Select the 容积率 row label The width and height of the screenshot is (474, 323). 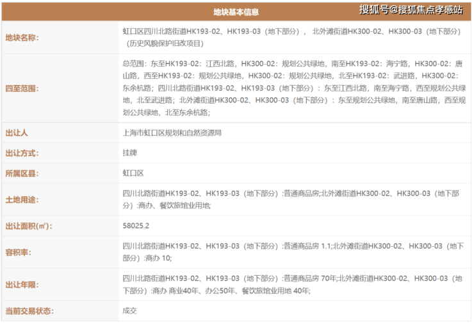pyautogui.click(x=19, y=252)
